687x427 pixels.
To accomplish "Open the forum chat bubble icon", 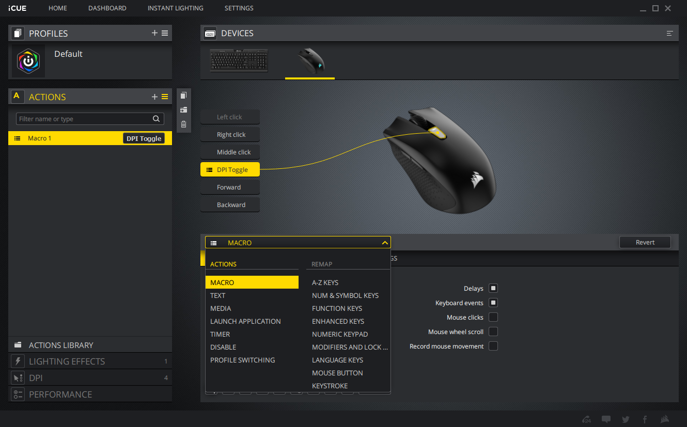I will click(606, 419).
